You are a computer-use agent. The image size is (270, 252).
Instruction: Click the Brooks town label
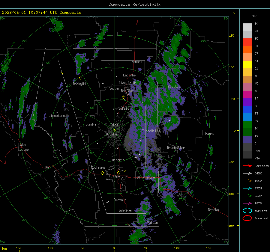(x=213, y=210)
